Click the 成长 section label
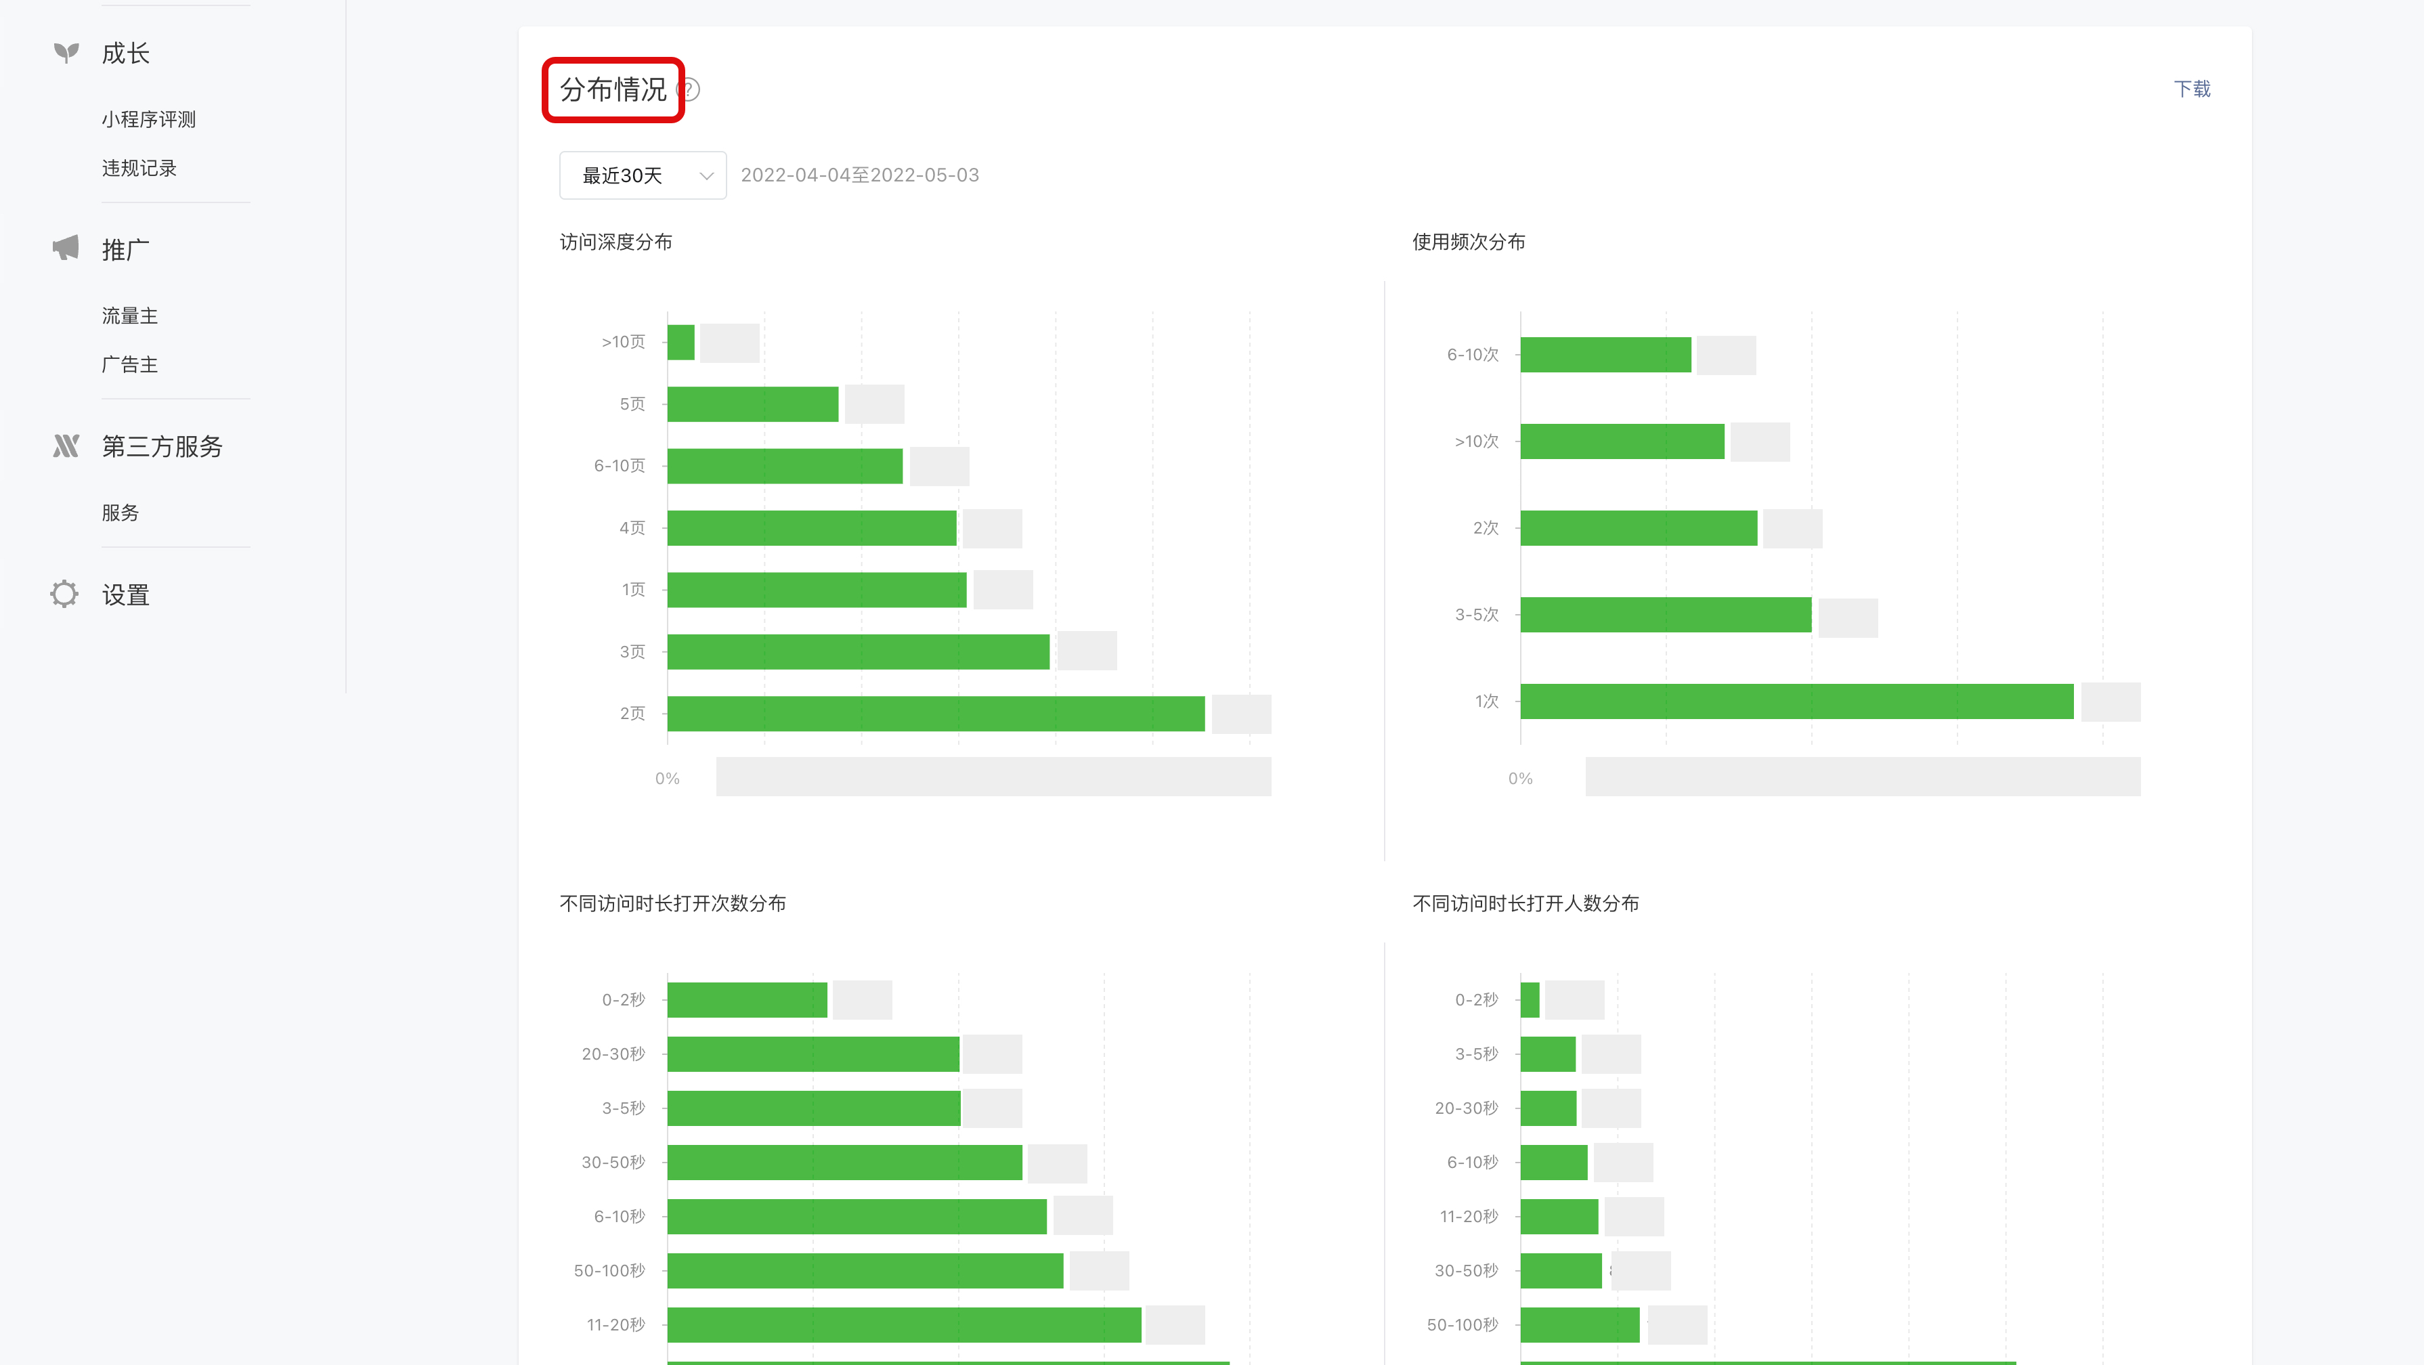 pyautogui.click(x=126, y=53)
